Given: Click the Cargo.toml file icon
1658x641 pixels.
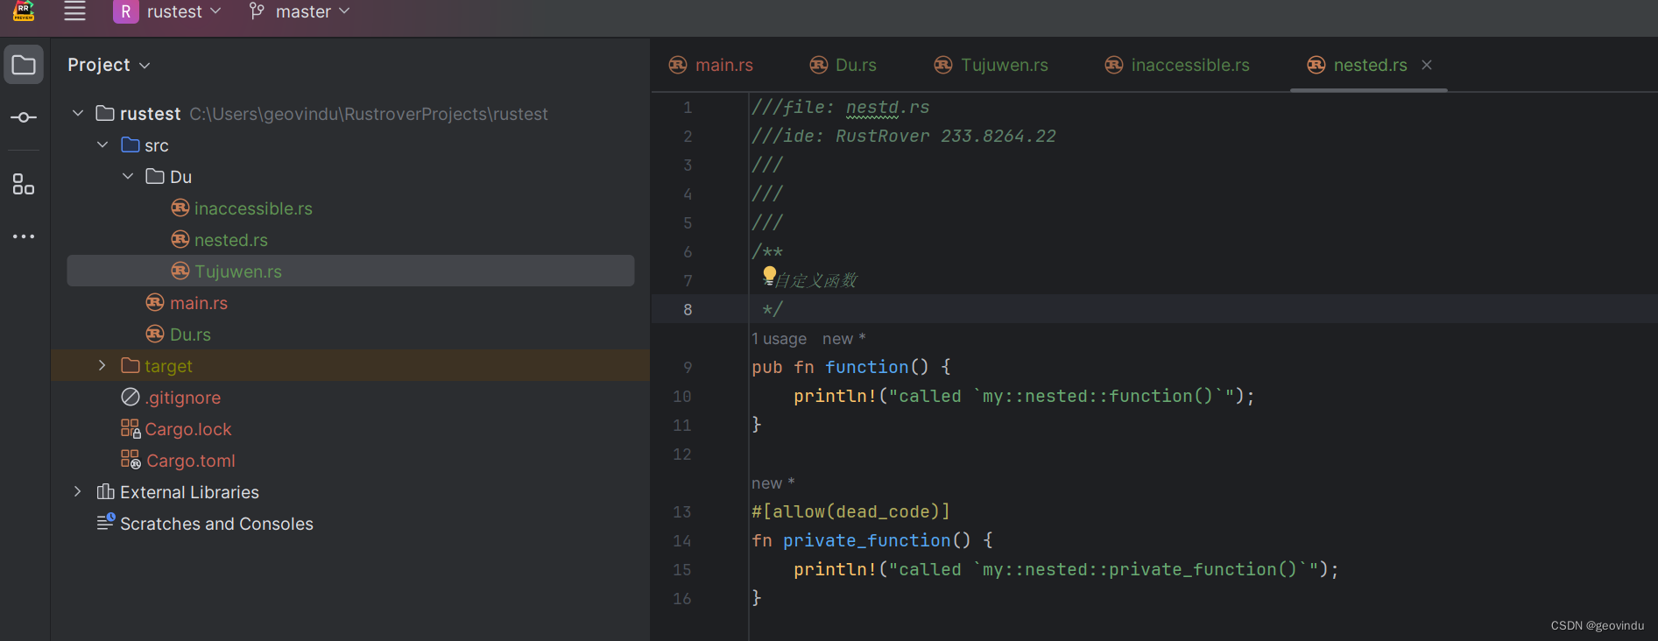Looking at the screenshot, I should 131,460.
